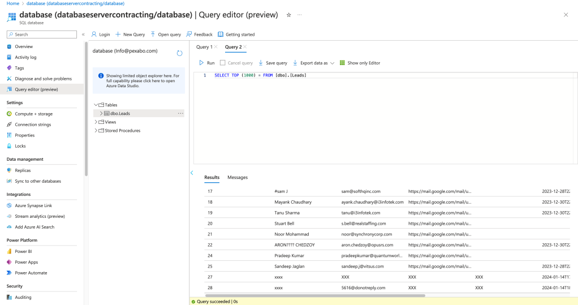Click Stream analytics (preview) icon
Viewport: 578px width, 305px height.
coord(9,216)
